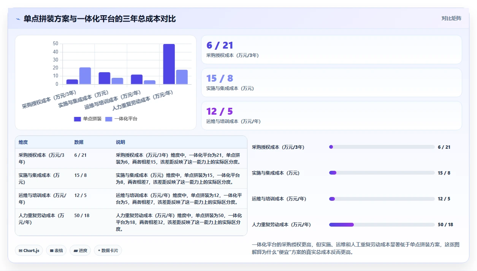
Task: Click the description cell mentioning 两者相差32
Action: pyautogui.click(x=179, y=222)
